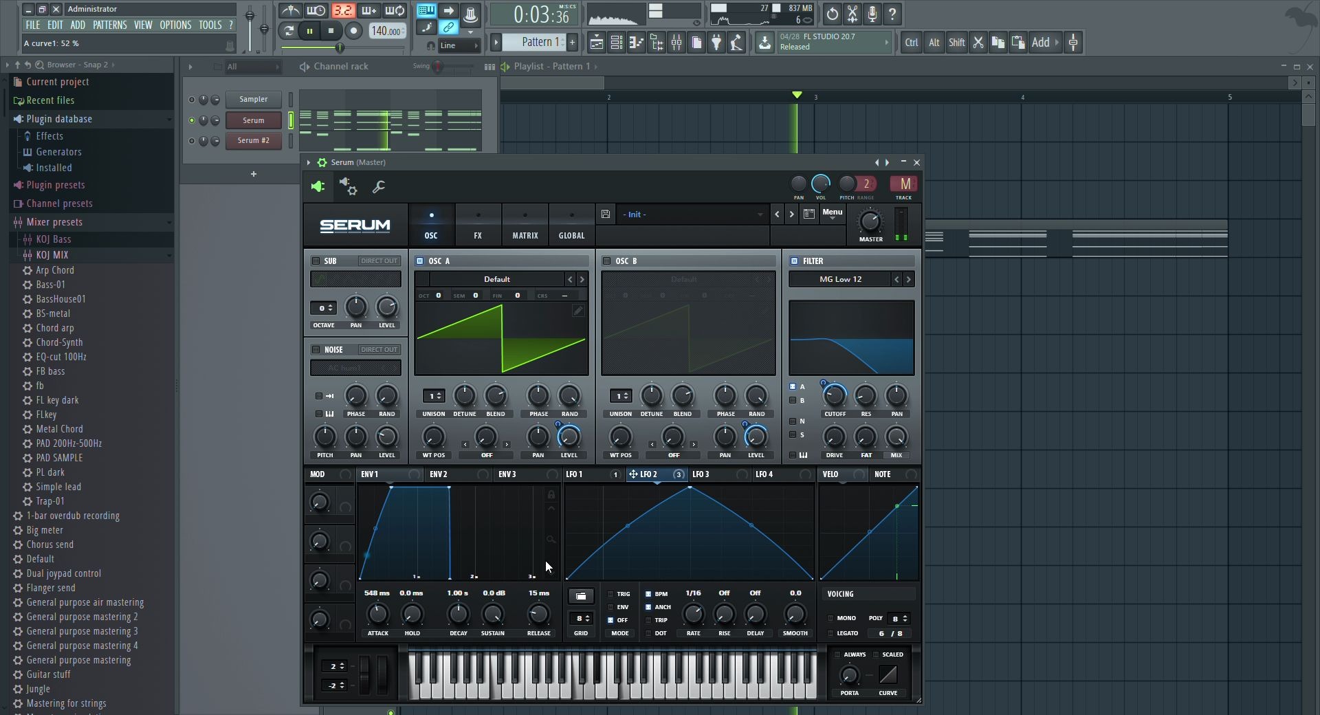Enable blend recording overdub icon
This screenshot has height=715, width=1320.
pos(368,10)
